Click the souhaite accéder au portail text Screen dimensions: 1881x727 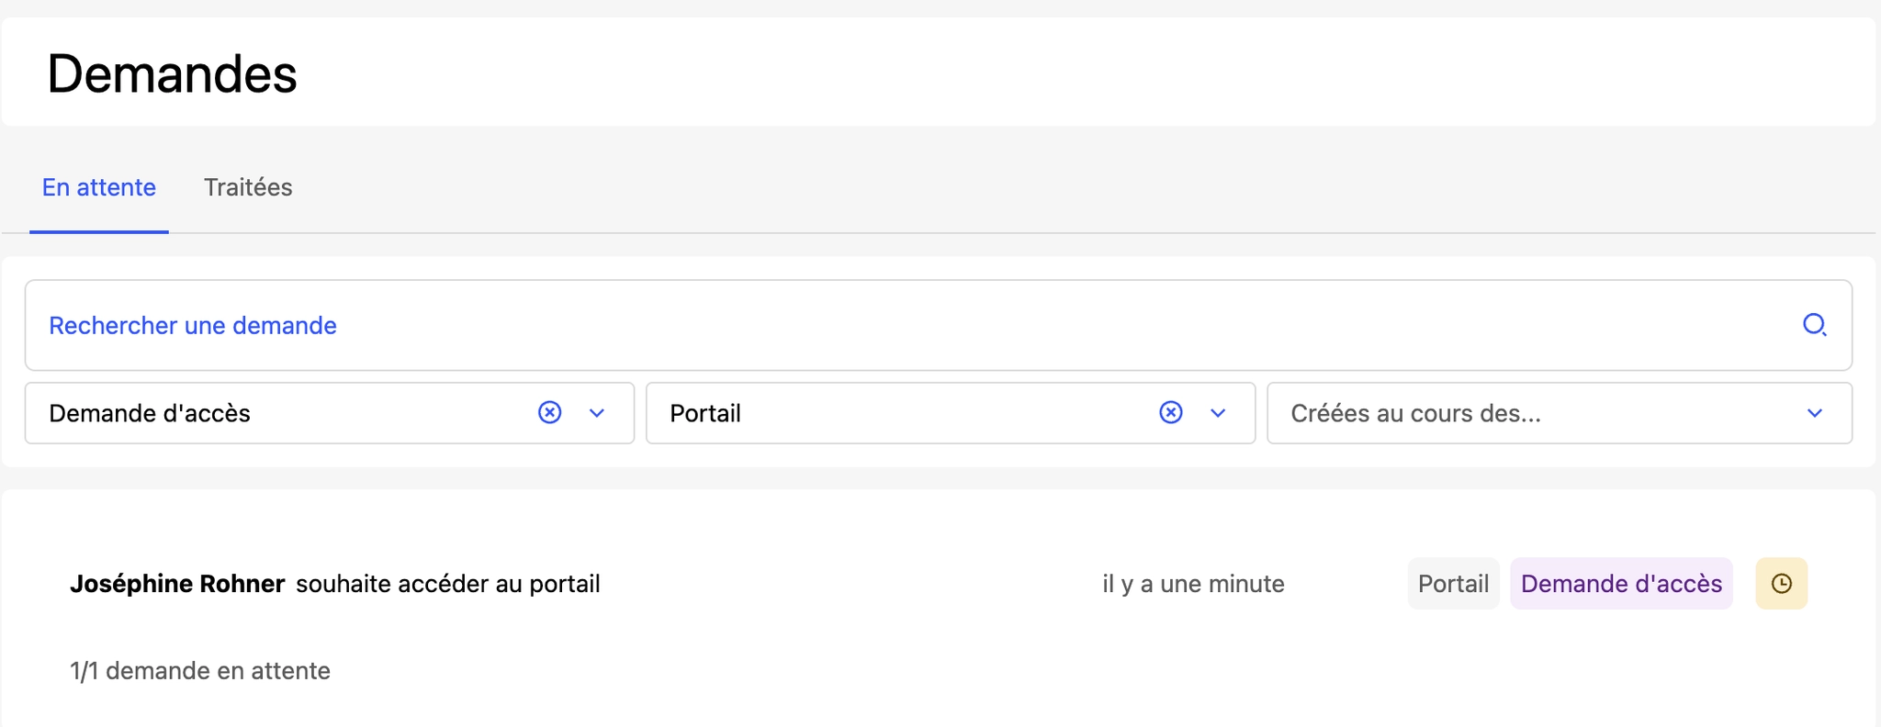tap(448, 584)
